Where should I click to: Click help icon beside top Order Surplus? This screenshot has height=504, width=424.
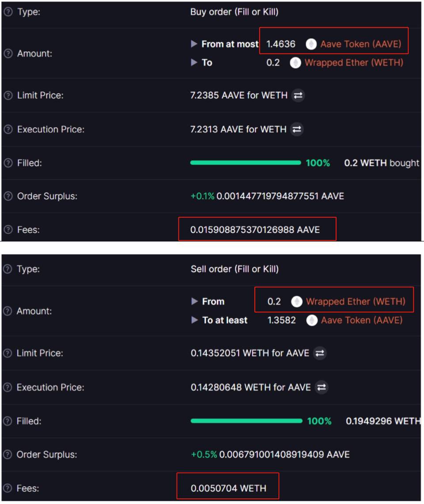point(8,196)
